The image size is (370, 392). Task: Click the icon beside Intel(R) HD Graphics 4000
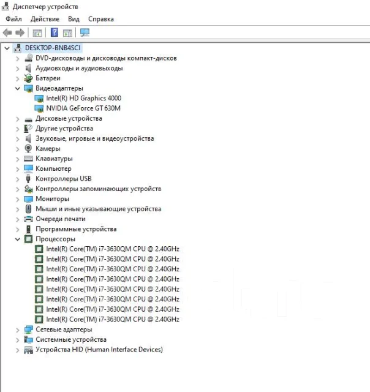pos(39,99)
